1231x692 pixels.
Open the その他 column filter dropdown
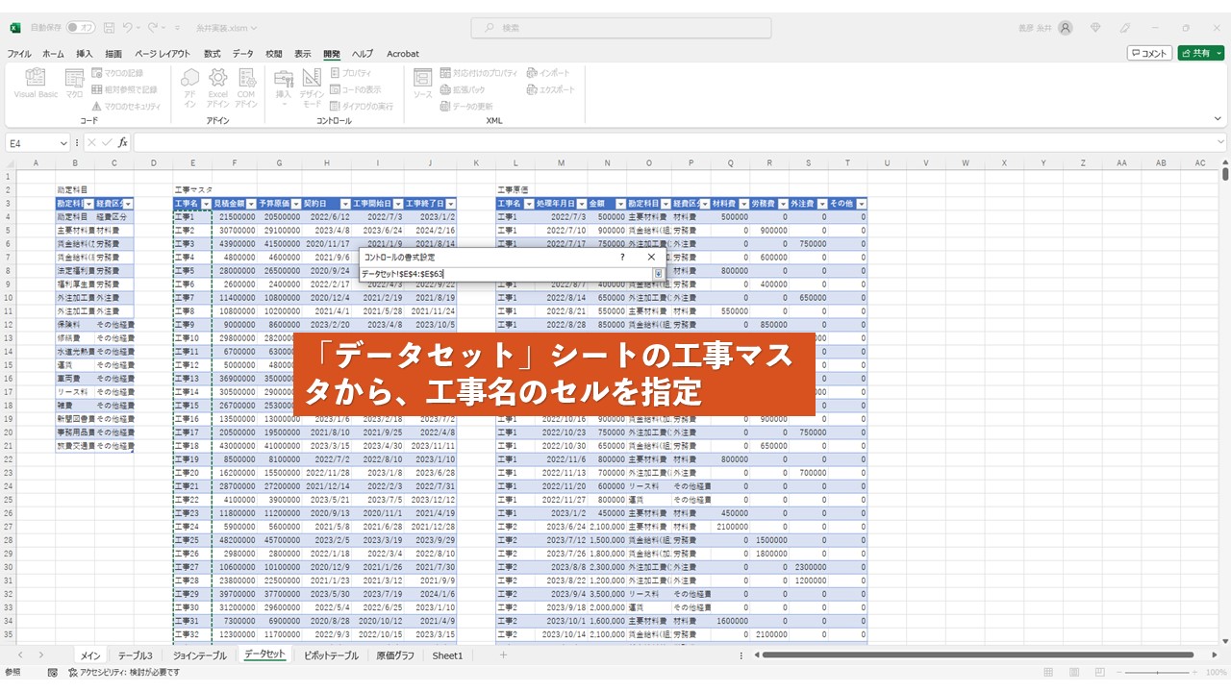click(x=861, y=204)
